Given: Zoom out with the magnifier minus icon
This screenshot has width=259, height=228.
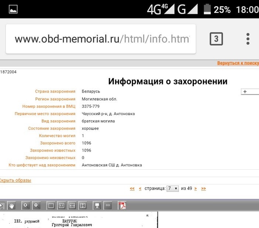Looking at the screenshot, I should 36,205.
